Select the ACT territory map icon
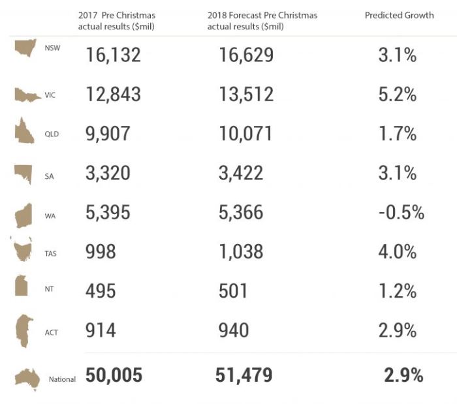This screenshot has height=404, width=457. tap(24, 331)
